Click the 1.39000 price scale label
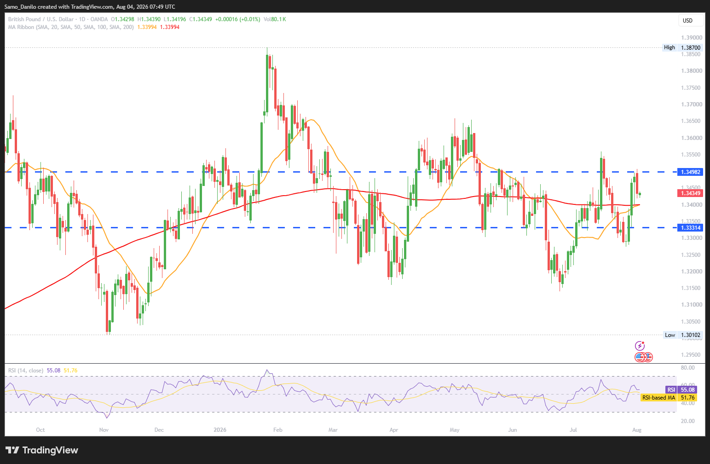Viewport: 710px width, 464px height. point(692,38)
